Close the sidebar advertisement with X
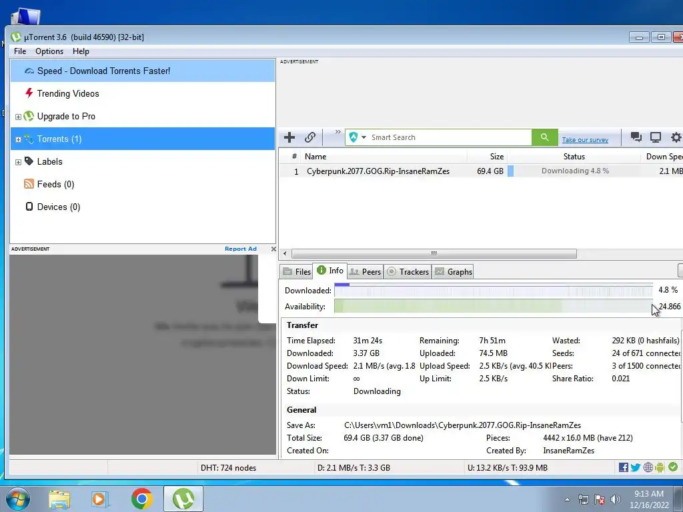 point(273,249)
